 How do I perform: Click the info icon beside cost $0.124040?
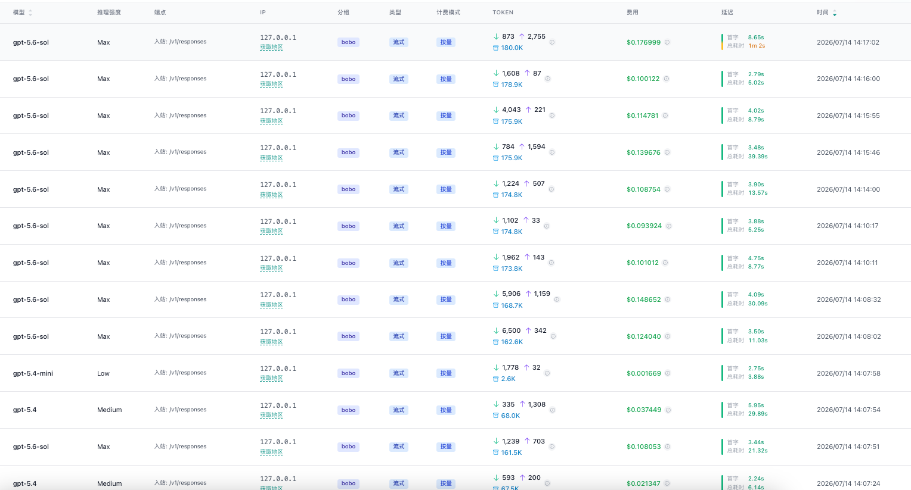click(668, 336)
